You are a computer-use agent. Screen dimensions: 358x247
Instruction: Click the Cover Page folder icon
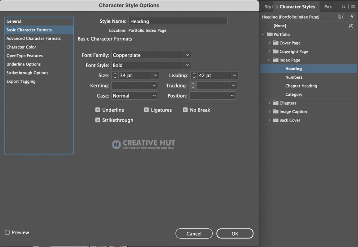pyautogui.click(x=275, y=43)
